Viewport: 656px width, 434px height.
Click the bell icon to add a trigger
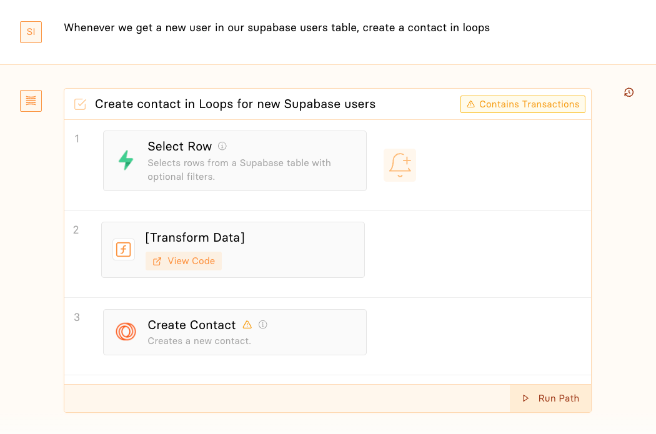[x=400, y=165]
